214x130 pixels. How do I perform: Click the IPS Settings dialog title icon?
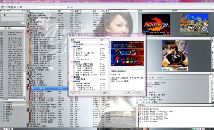tap(70, 35)
